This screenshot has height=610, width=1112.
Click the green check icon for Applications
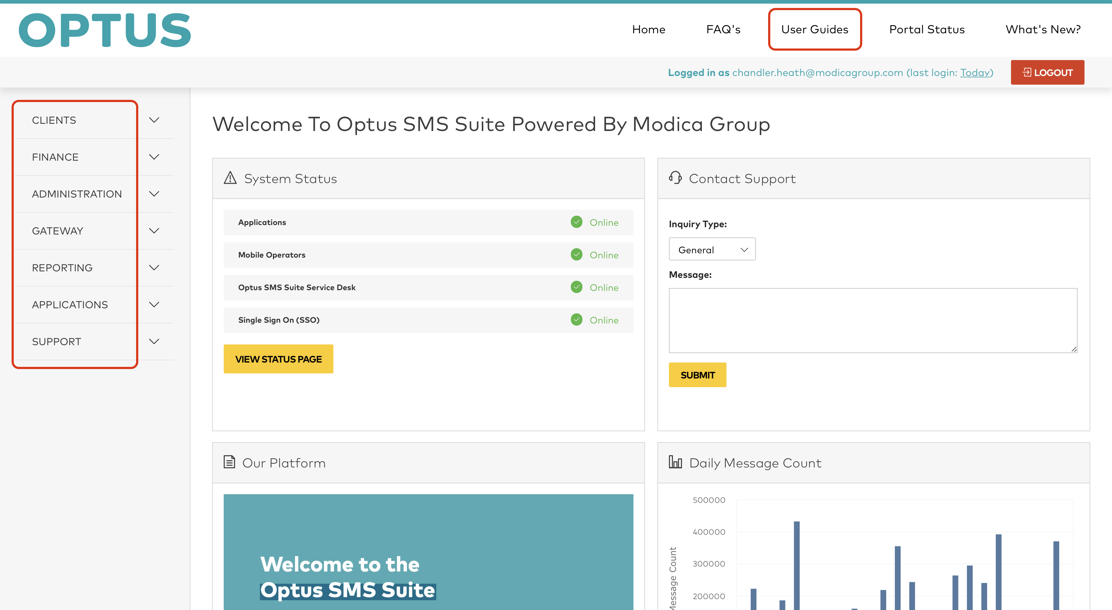(x=576, y=222)
